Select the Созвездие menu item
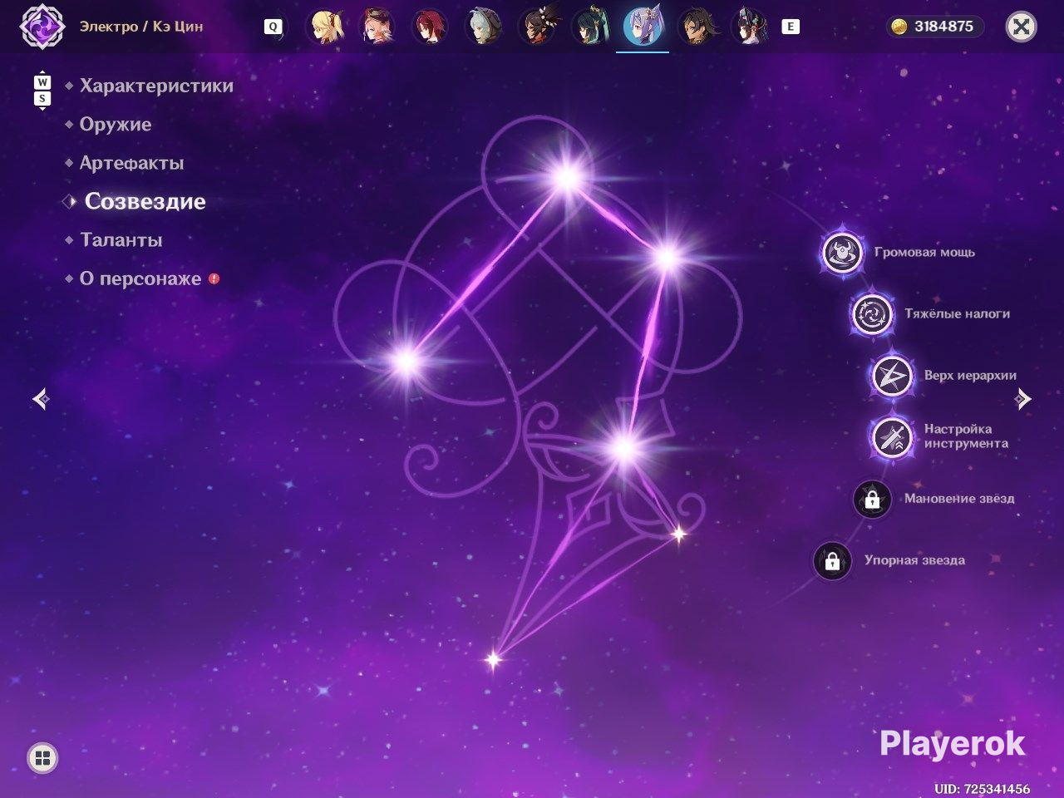The width and height of the screenshot is (1064, 798). (x=145, y=201)
